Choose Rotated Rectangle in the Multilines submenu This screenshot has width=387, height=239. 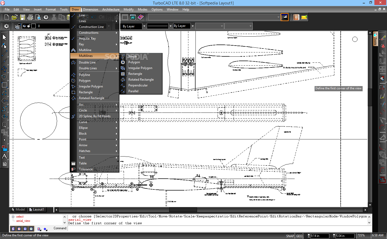coord(141,80)
